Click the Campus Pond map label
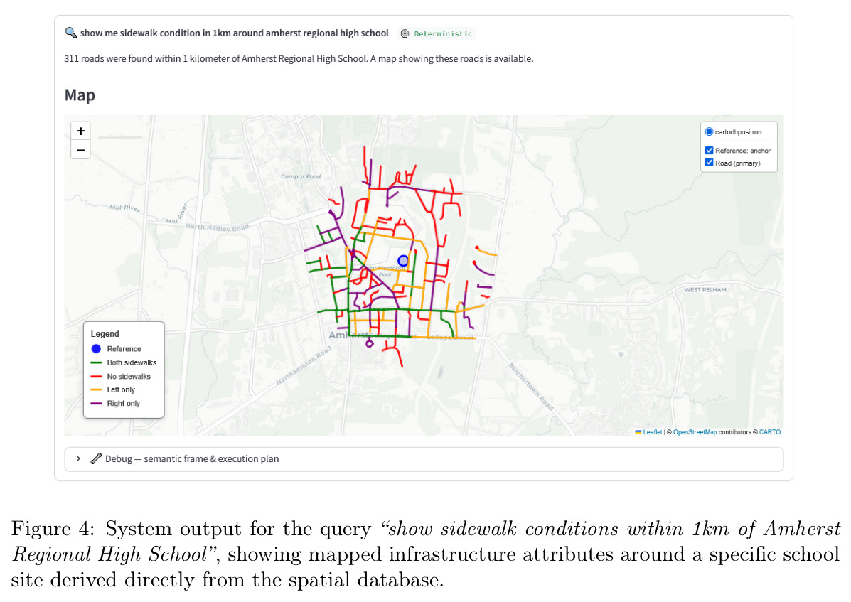Screen dimensions: 851x602 pyautogui.click(x=301, y=176)
